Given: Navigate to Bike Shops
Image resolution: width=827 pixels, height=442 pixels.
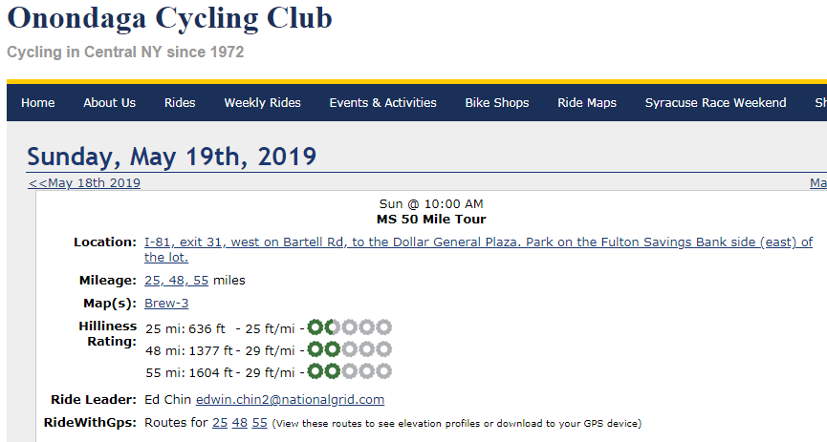Looking at the screenshot, I should pyautogui.click(x=497, y=102).
